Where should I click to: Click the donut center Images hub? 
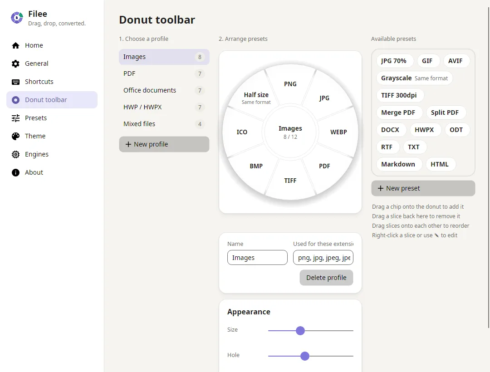pyautogui.click(x=290, y=132)
